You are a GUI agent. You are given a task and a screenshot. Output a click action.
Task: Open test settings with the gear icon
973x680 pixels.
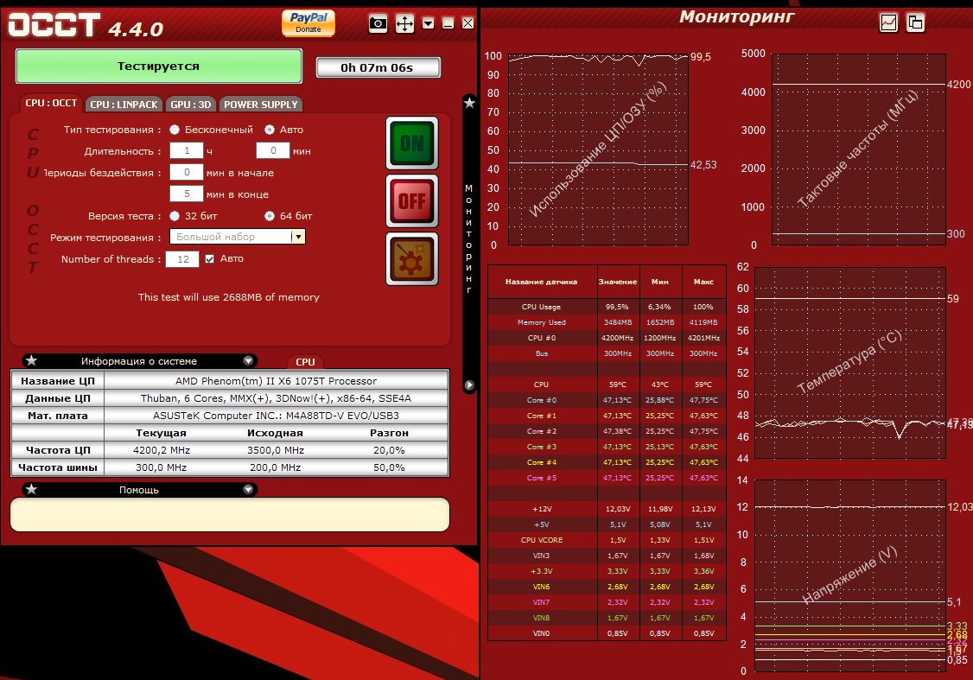click(x=412, y=258)
